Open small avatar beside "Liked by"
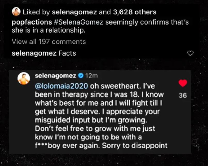The width and height of the screenshot is (208, 166). 16,12
